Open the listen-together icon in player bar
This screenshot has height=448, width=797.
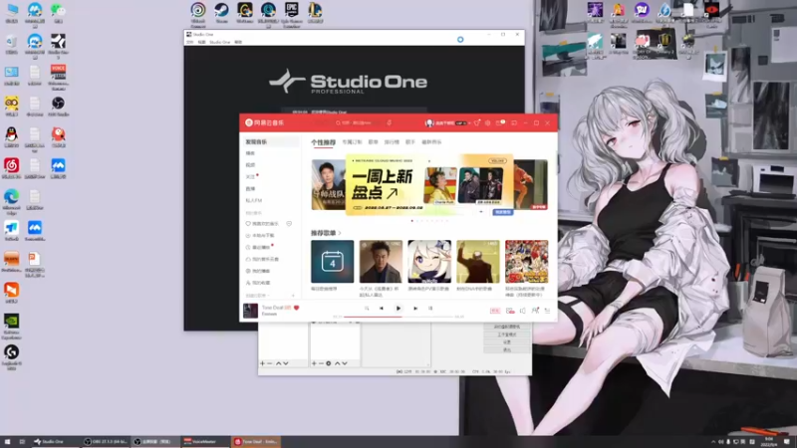[x=535, y=311]
